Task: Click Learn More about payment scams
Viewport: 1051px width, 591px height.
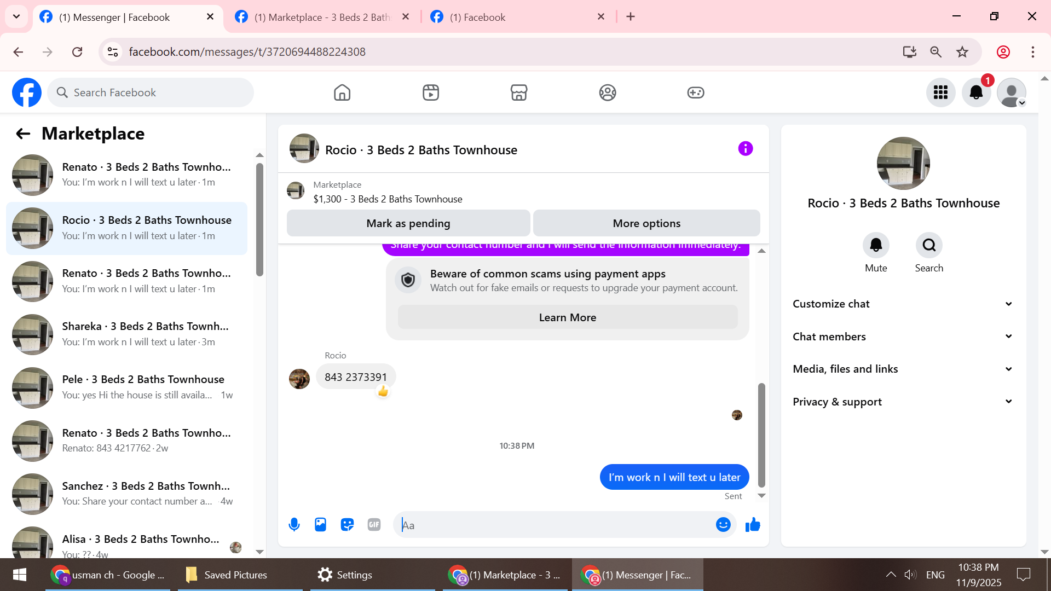Action: 568,317
